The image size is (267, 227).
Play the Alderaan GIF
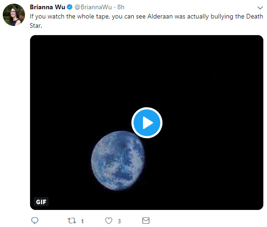click(x=147, y=123)
